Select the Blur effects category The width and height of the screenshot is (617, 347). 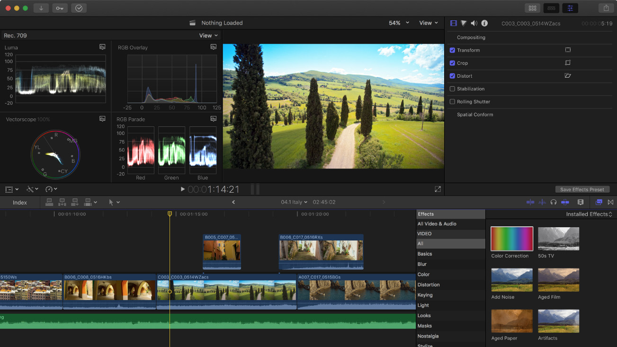[x=422, y=264]
